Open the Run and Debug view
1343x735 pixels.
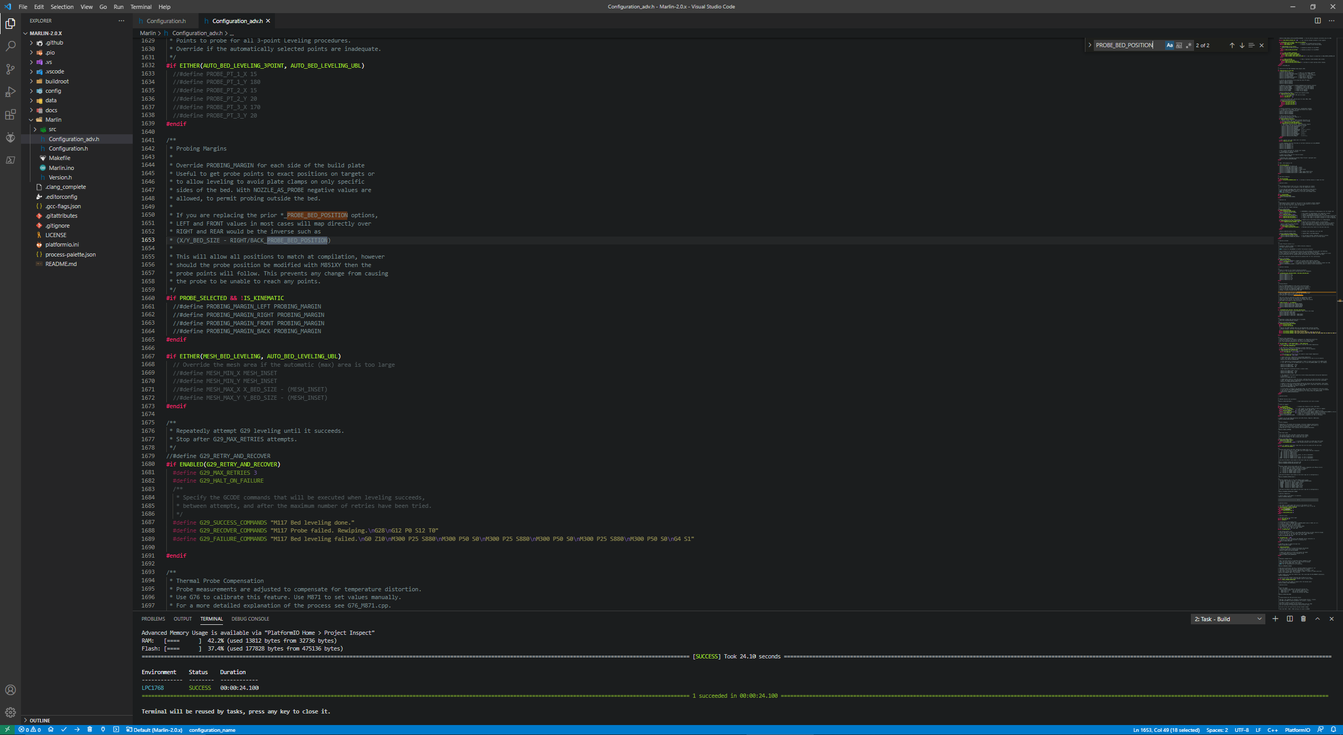pos(10,92)
